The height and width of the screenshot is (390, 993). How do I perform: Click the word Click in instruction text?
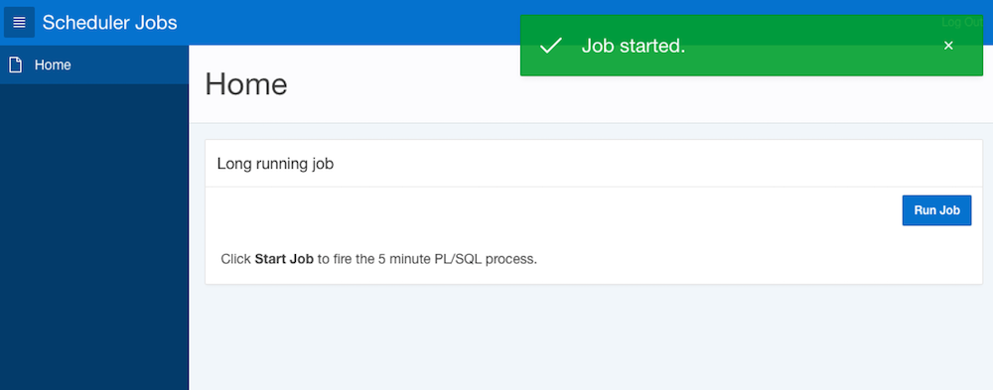click(x=236, y=259)
